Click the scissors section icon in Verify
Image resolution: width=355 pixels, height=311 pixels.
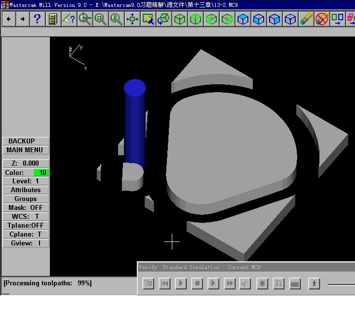[245, 283]
